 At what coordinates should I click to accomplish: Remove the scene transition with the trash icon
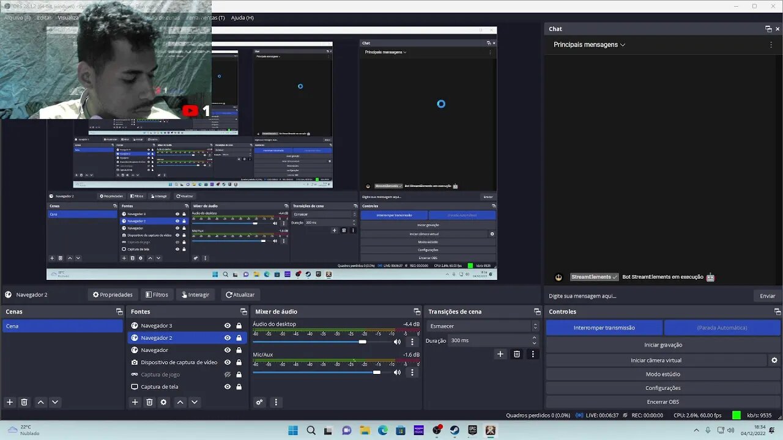coord(517,354)
